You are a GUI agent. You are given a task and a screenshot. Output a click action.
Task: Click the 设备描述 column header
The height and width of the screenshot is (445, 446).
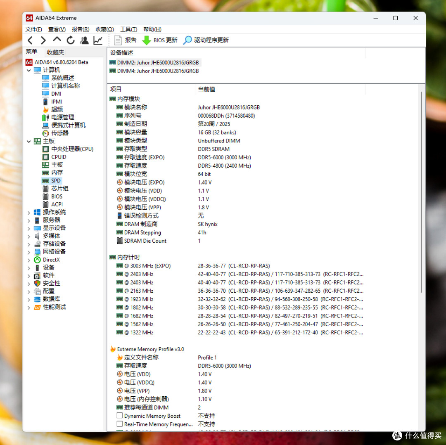click(x=237, y=53)
